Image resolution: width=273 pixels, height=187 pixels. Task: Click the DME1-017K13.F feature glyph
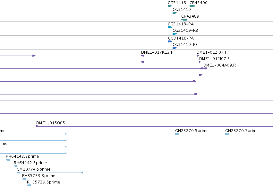click(143, 56)
